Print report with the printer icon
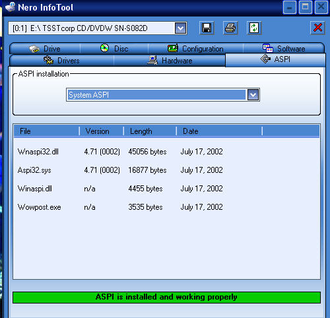 [230, 28]
